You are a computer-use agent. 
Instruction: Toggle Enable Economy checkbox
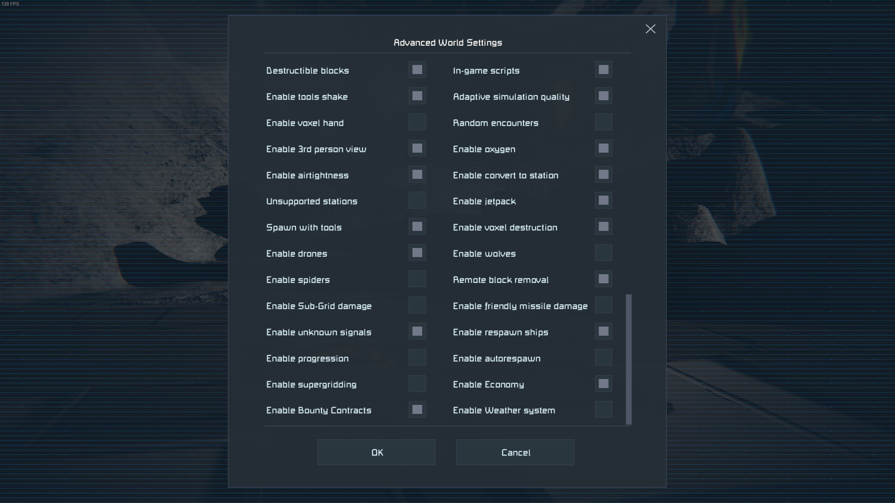603,384
